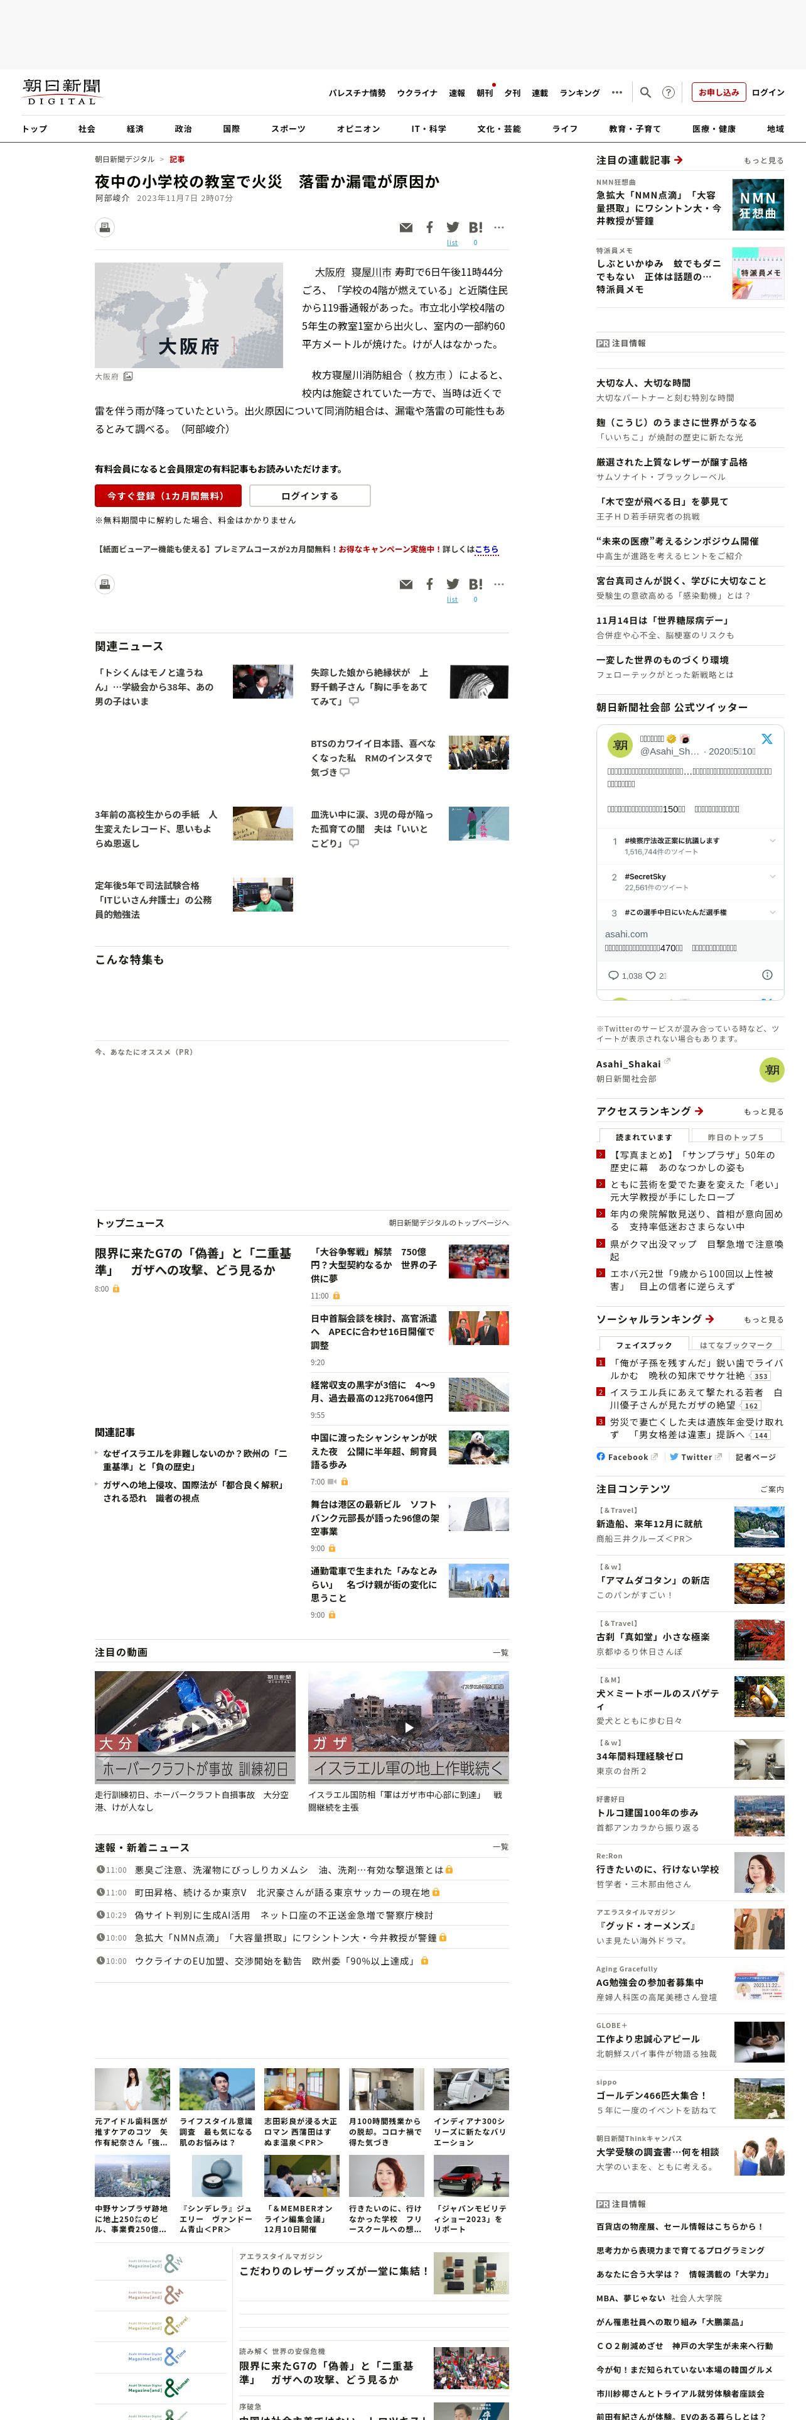Click the help question mark icon
Screen dimensions: 806x2420
668,92
